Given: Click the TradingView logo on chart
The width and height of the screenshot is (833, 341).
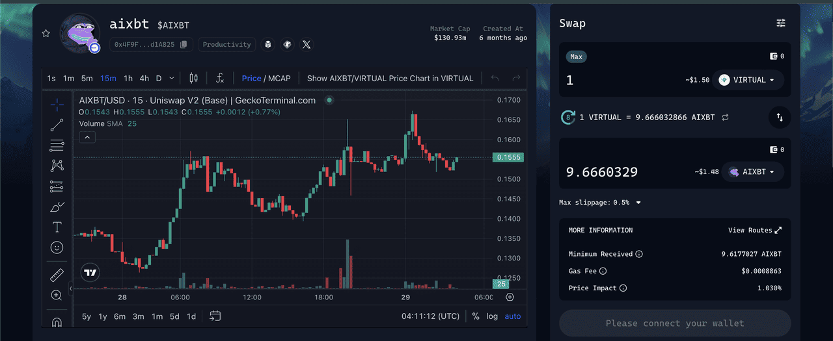Looking at the screenshot, I should coord(90,273).
